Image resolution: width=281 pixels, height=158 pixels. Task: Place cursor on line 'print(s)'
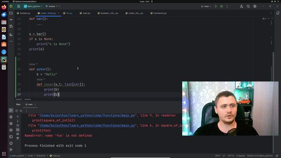click(x=36, y=49)
